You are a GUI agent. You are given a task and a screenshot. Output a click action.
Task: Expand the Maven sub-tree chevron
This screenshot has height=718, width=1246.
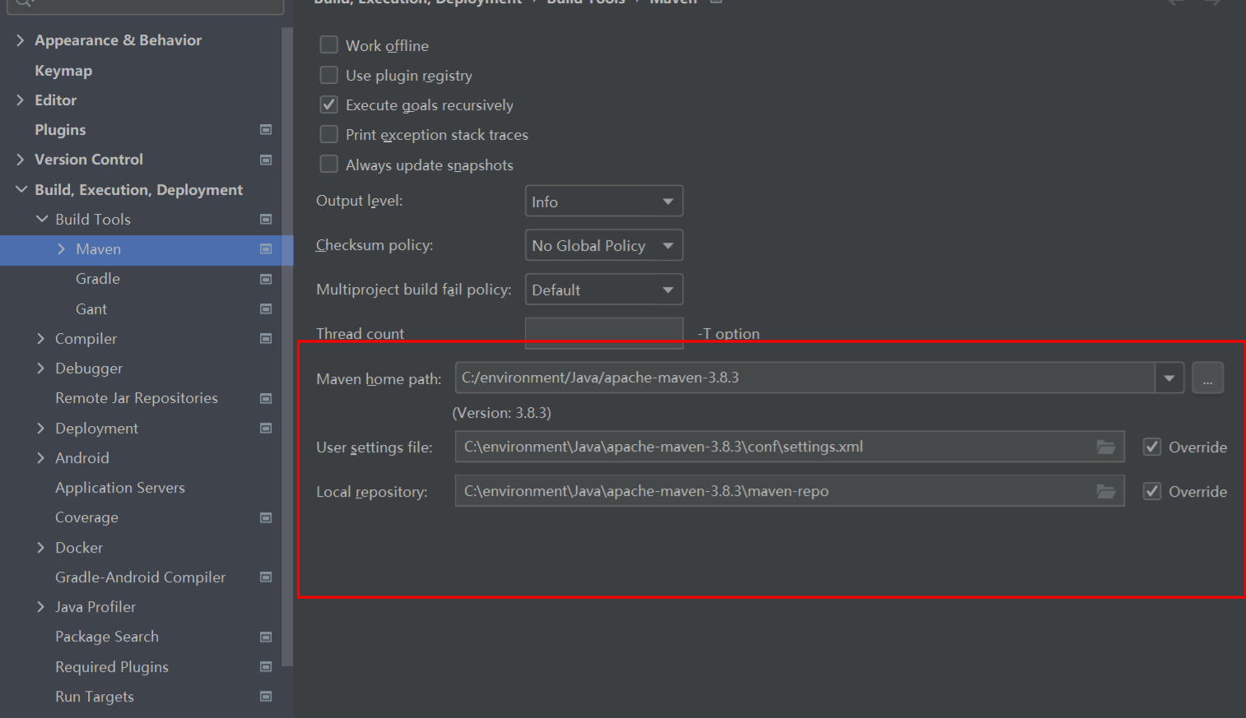(62, 249)
